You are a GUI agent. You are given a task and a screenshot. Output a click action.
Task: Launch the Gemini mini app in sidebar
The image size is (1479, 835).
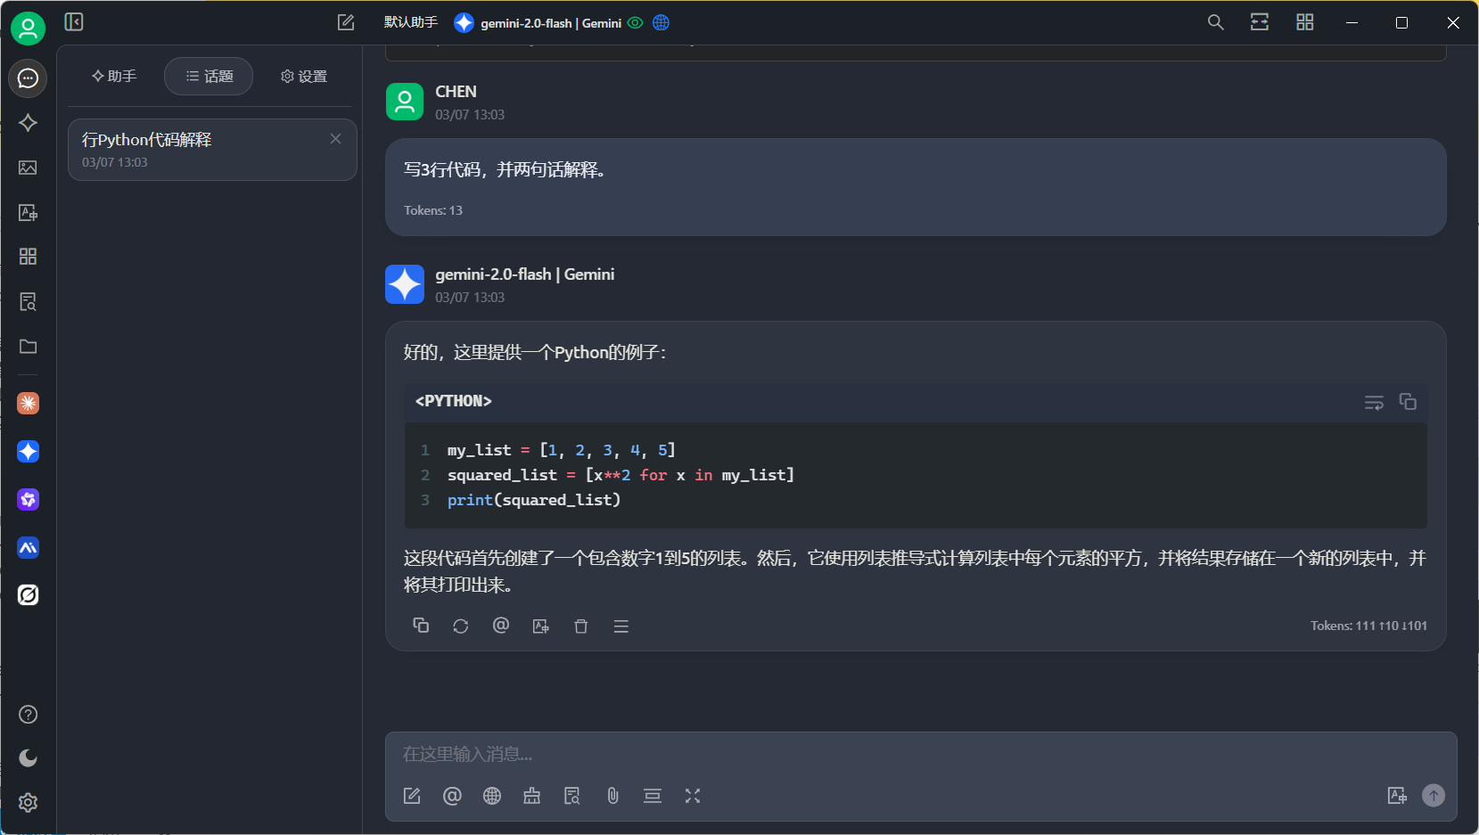click(x=28, y=452)
